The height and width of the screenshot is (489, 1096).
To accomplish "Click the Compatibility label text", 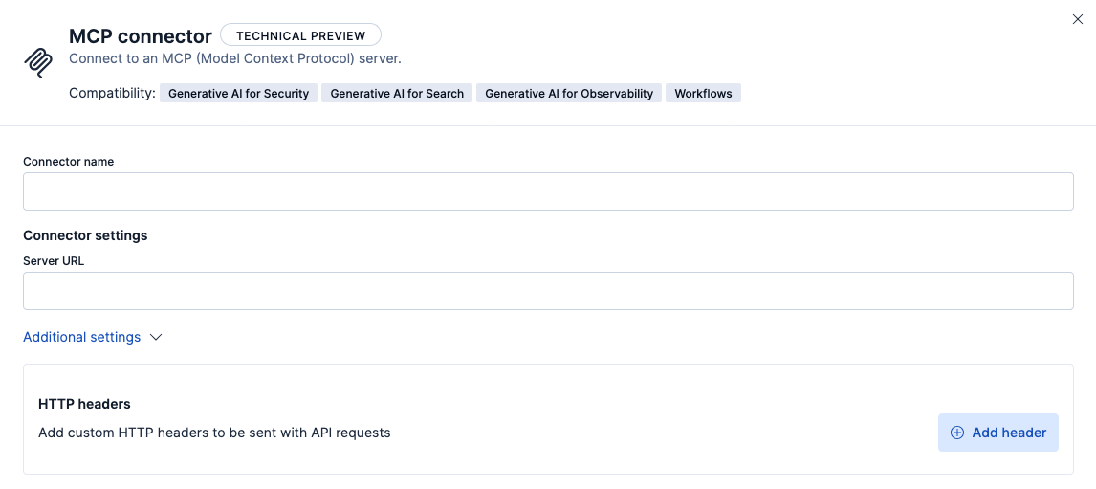I will coord(112,94).
